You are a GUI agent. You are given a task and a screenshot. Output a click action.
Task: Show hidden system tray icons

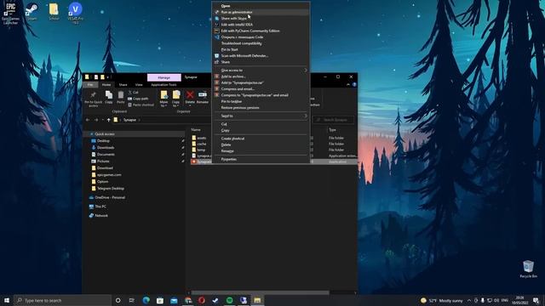click(x=469, y=300)
